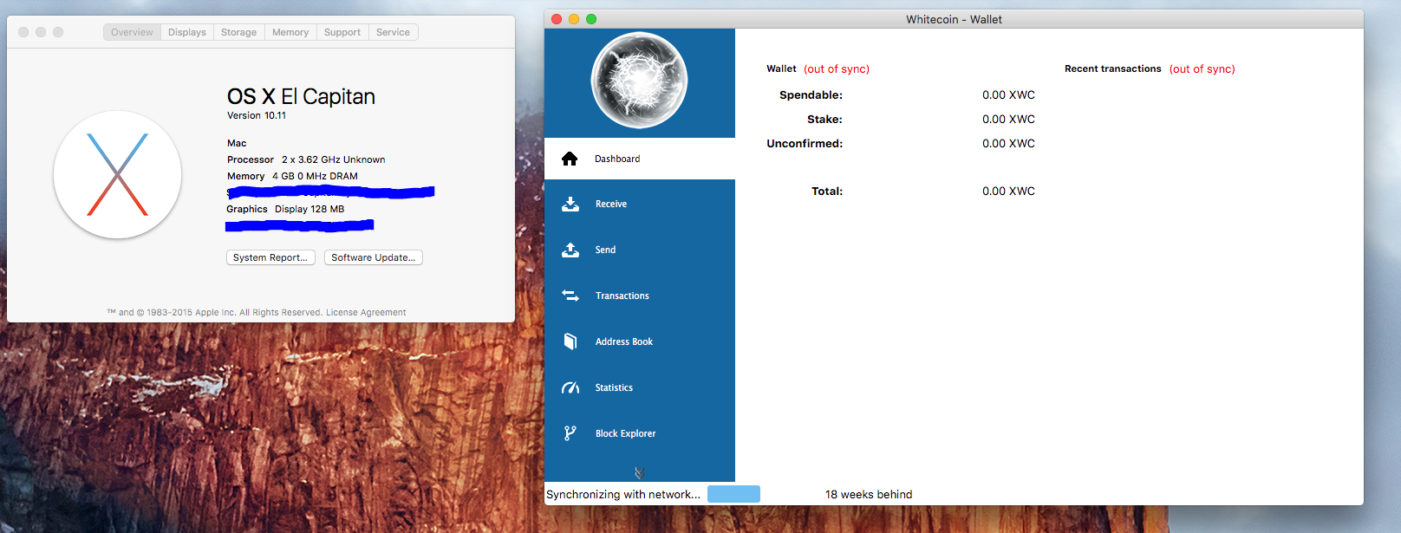
Task: Close the Whitecoin Wallet window
Action: [557, 19]
